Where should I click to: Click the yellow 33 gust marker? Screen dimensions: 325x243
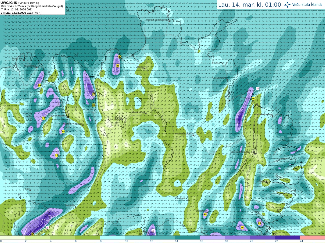33,234
